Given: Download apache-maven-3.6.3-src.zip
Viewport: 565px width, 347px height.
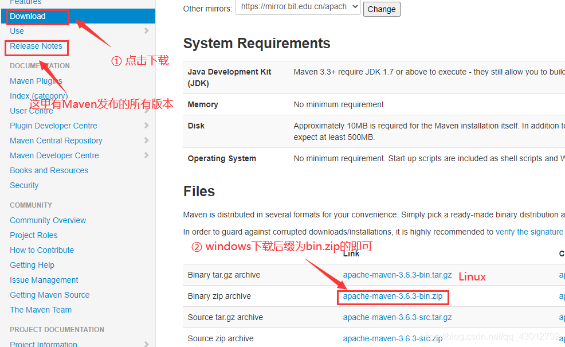Looking at the screenshot, I should [393, 339].
